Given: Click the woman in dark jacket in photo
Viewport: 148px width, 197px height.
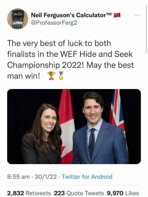Looking at the screenshot, I should click(43, 134).
